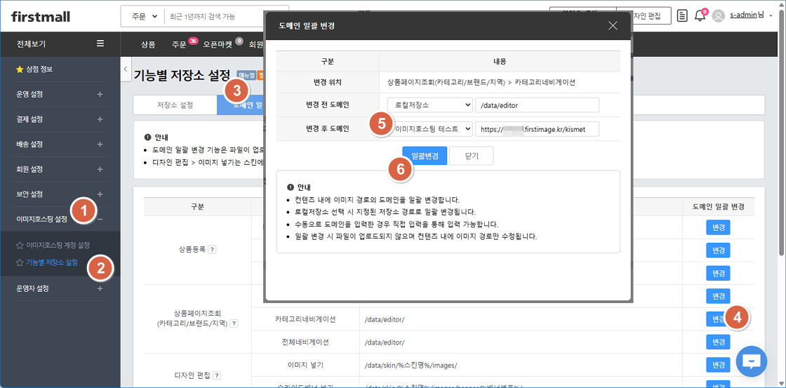
Task: Click the 일괄변경 button
Action: click(x=424, y=156)
